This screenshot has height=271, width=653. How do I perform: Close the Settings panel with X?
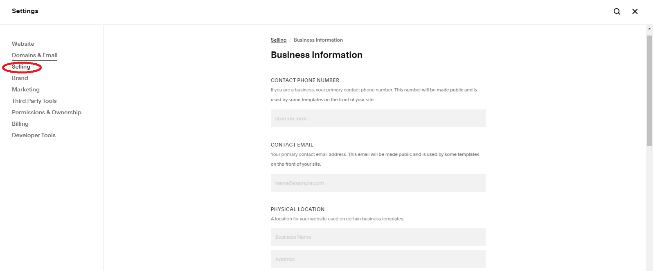[635, 11]
